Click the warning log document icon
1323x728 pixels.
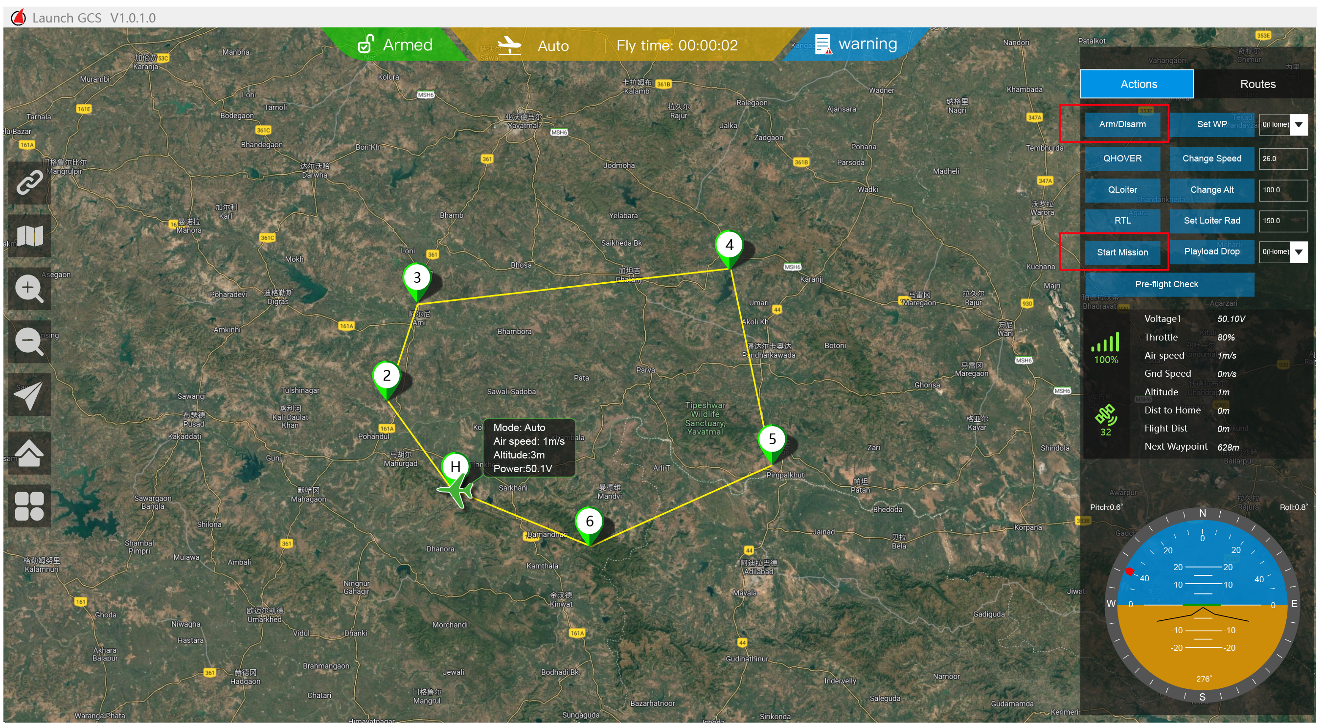pyautogui.click(x=823, y=44)
